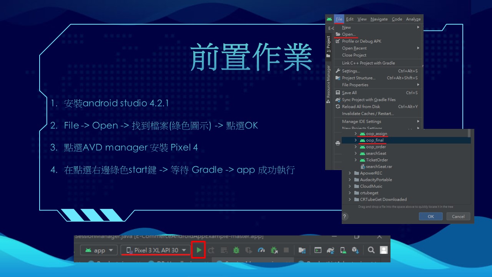Click the Cancel button in file dialog
Viewport: 492px width, 277px height.
(x=458, y=216)
